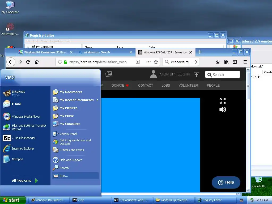
Task: Open Printers and Faxes
Action: coord(75,150)
